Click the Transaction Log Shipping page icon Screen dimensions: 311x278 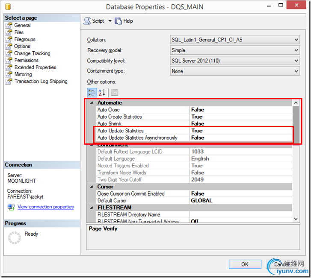coord(9,81)
